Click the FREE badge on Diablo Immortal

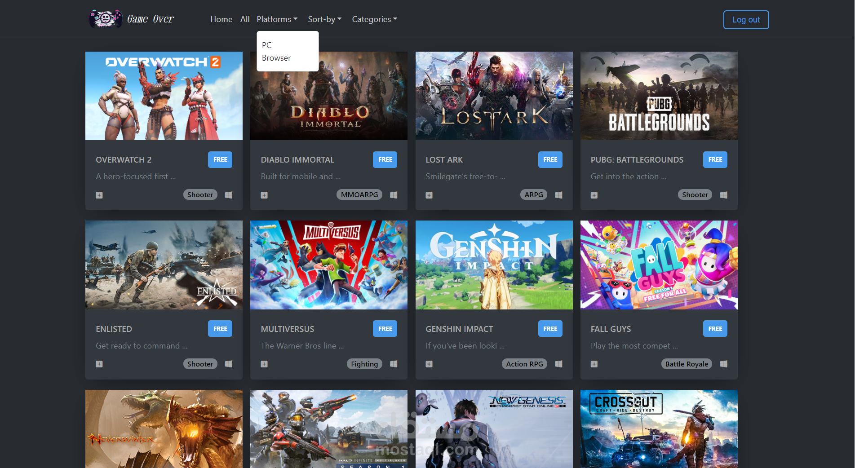385,159
